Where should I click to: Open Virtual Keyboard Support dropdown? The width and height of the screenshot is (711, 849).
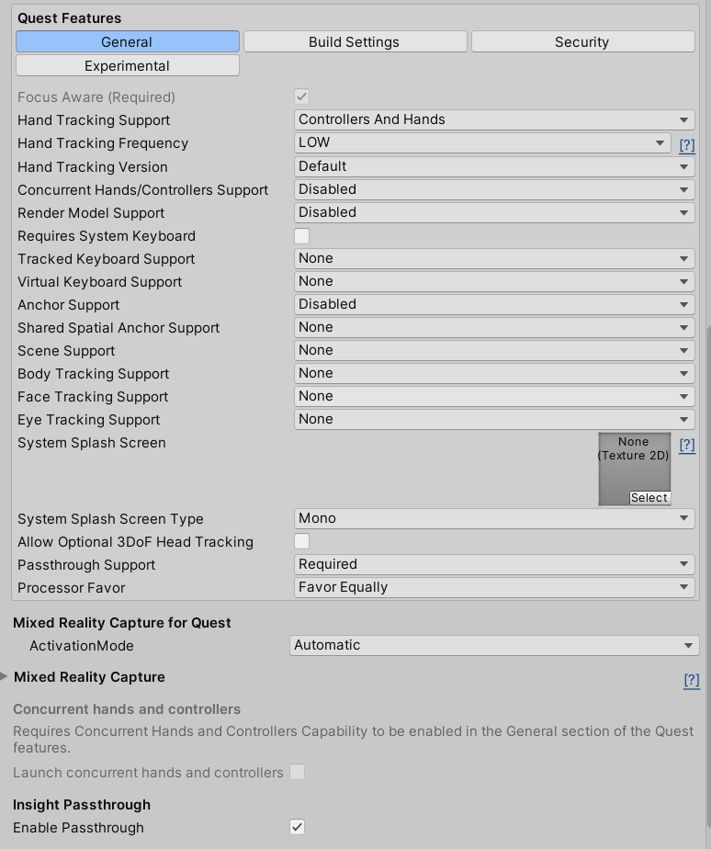coord(494,281)
